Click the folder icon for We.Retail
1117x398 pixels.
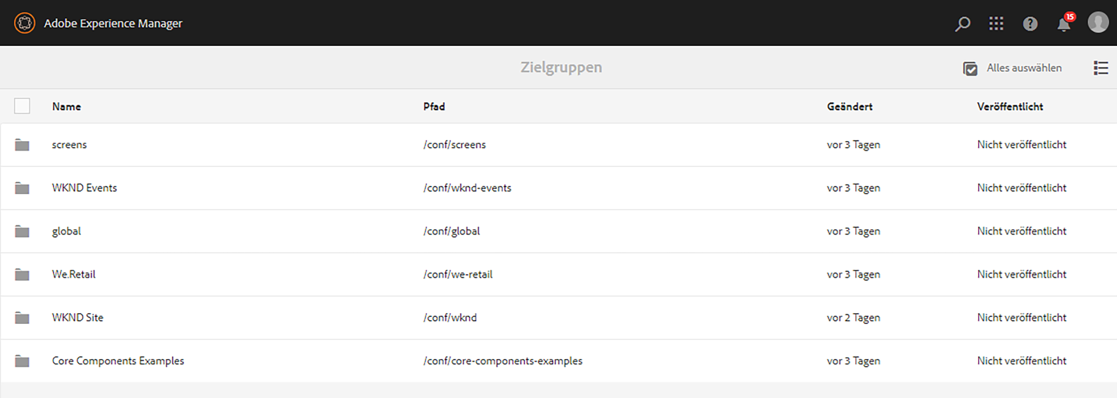[x=22, y=274]
